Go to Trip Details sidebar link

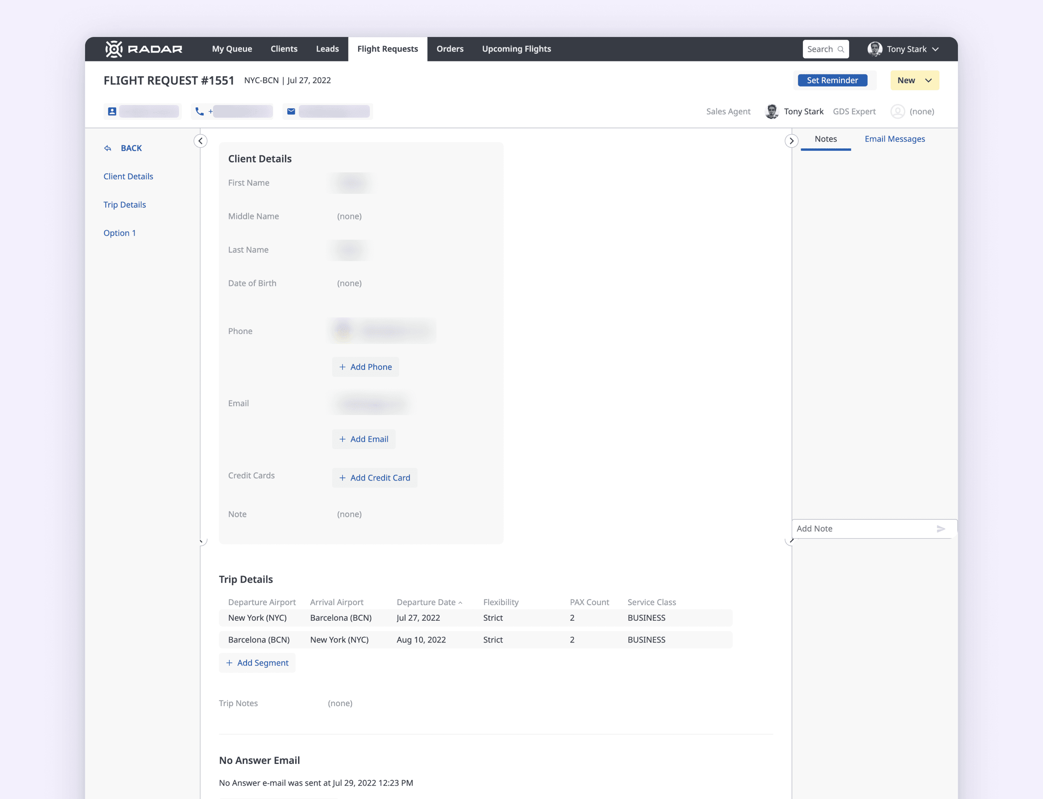click(125, 205)
